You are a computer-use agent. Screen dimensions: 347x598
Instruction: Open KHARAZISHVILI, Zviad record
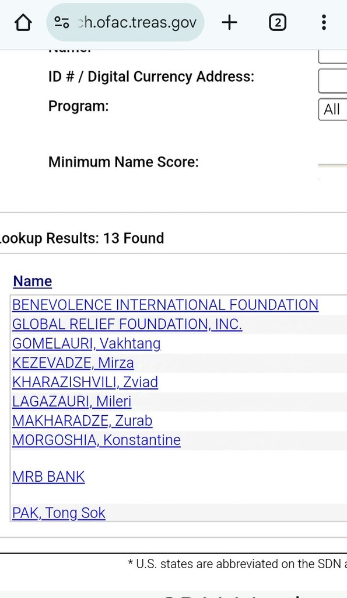coord(85,382)
